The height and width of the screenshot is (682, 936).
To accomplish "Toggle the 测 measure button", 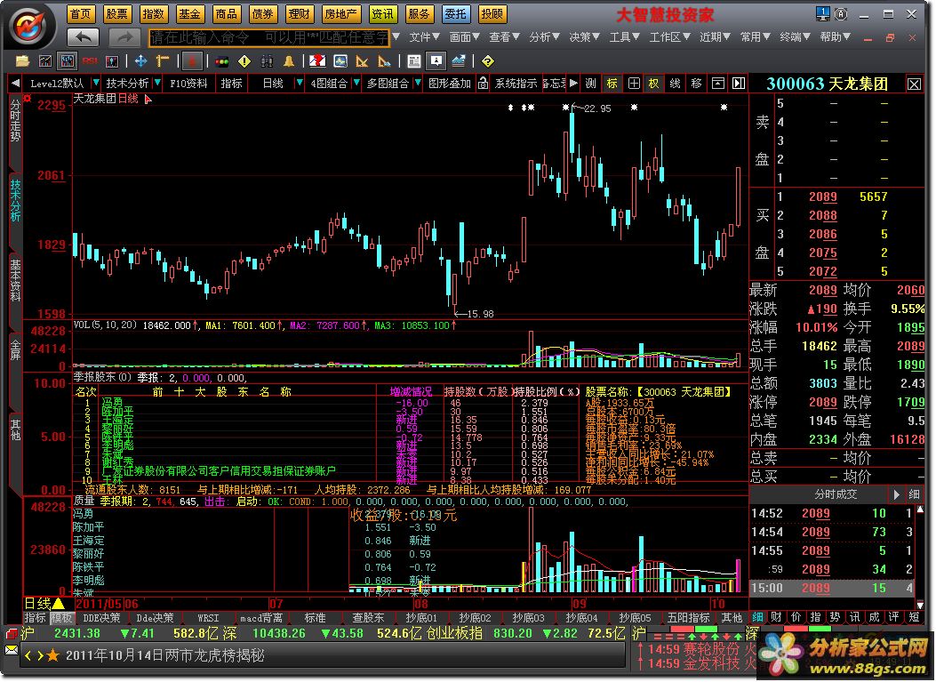I will click(590, 84).
